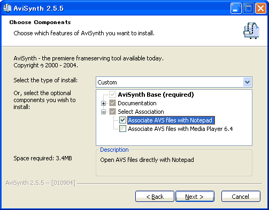Click the installer filmstrip logo in header
Image resolution: width=269 pixels, height=210 pixels.
(251, 30)
